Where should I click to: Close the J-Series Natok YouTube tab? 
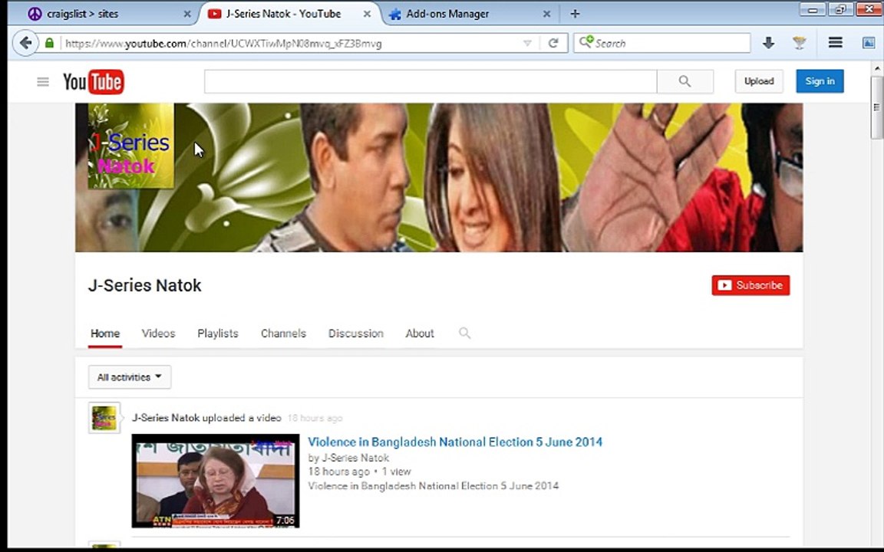pyautogui.click(x=367, y=14)
